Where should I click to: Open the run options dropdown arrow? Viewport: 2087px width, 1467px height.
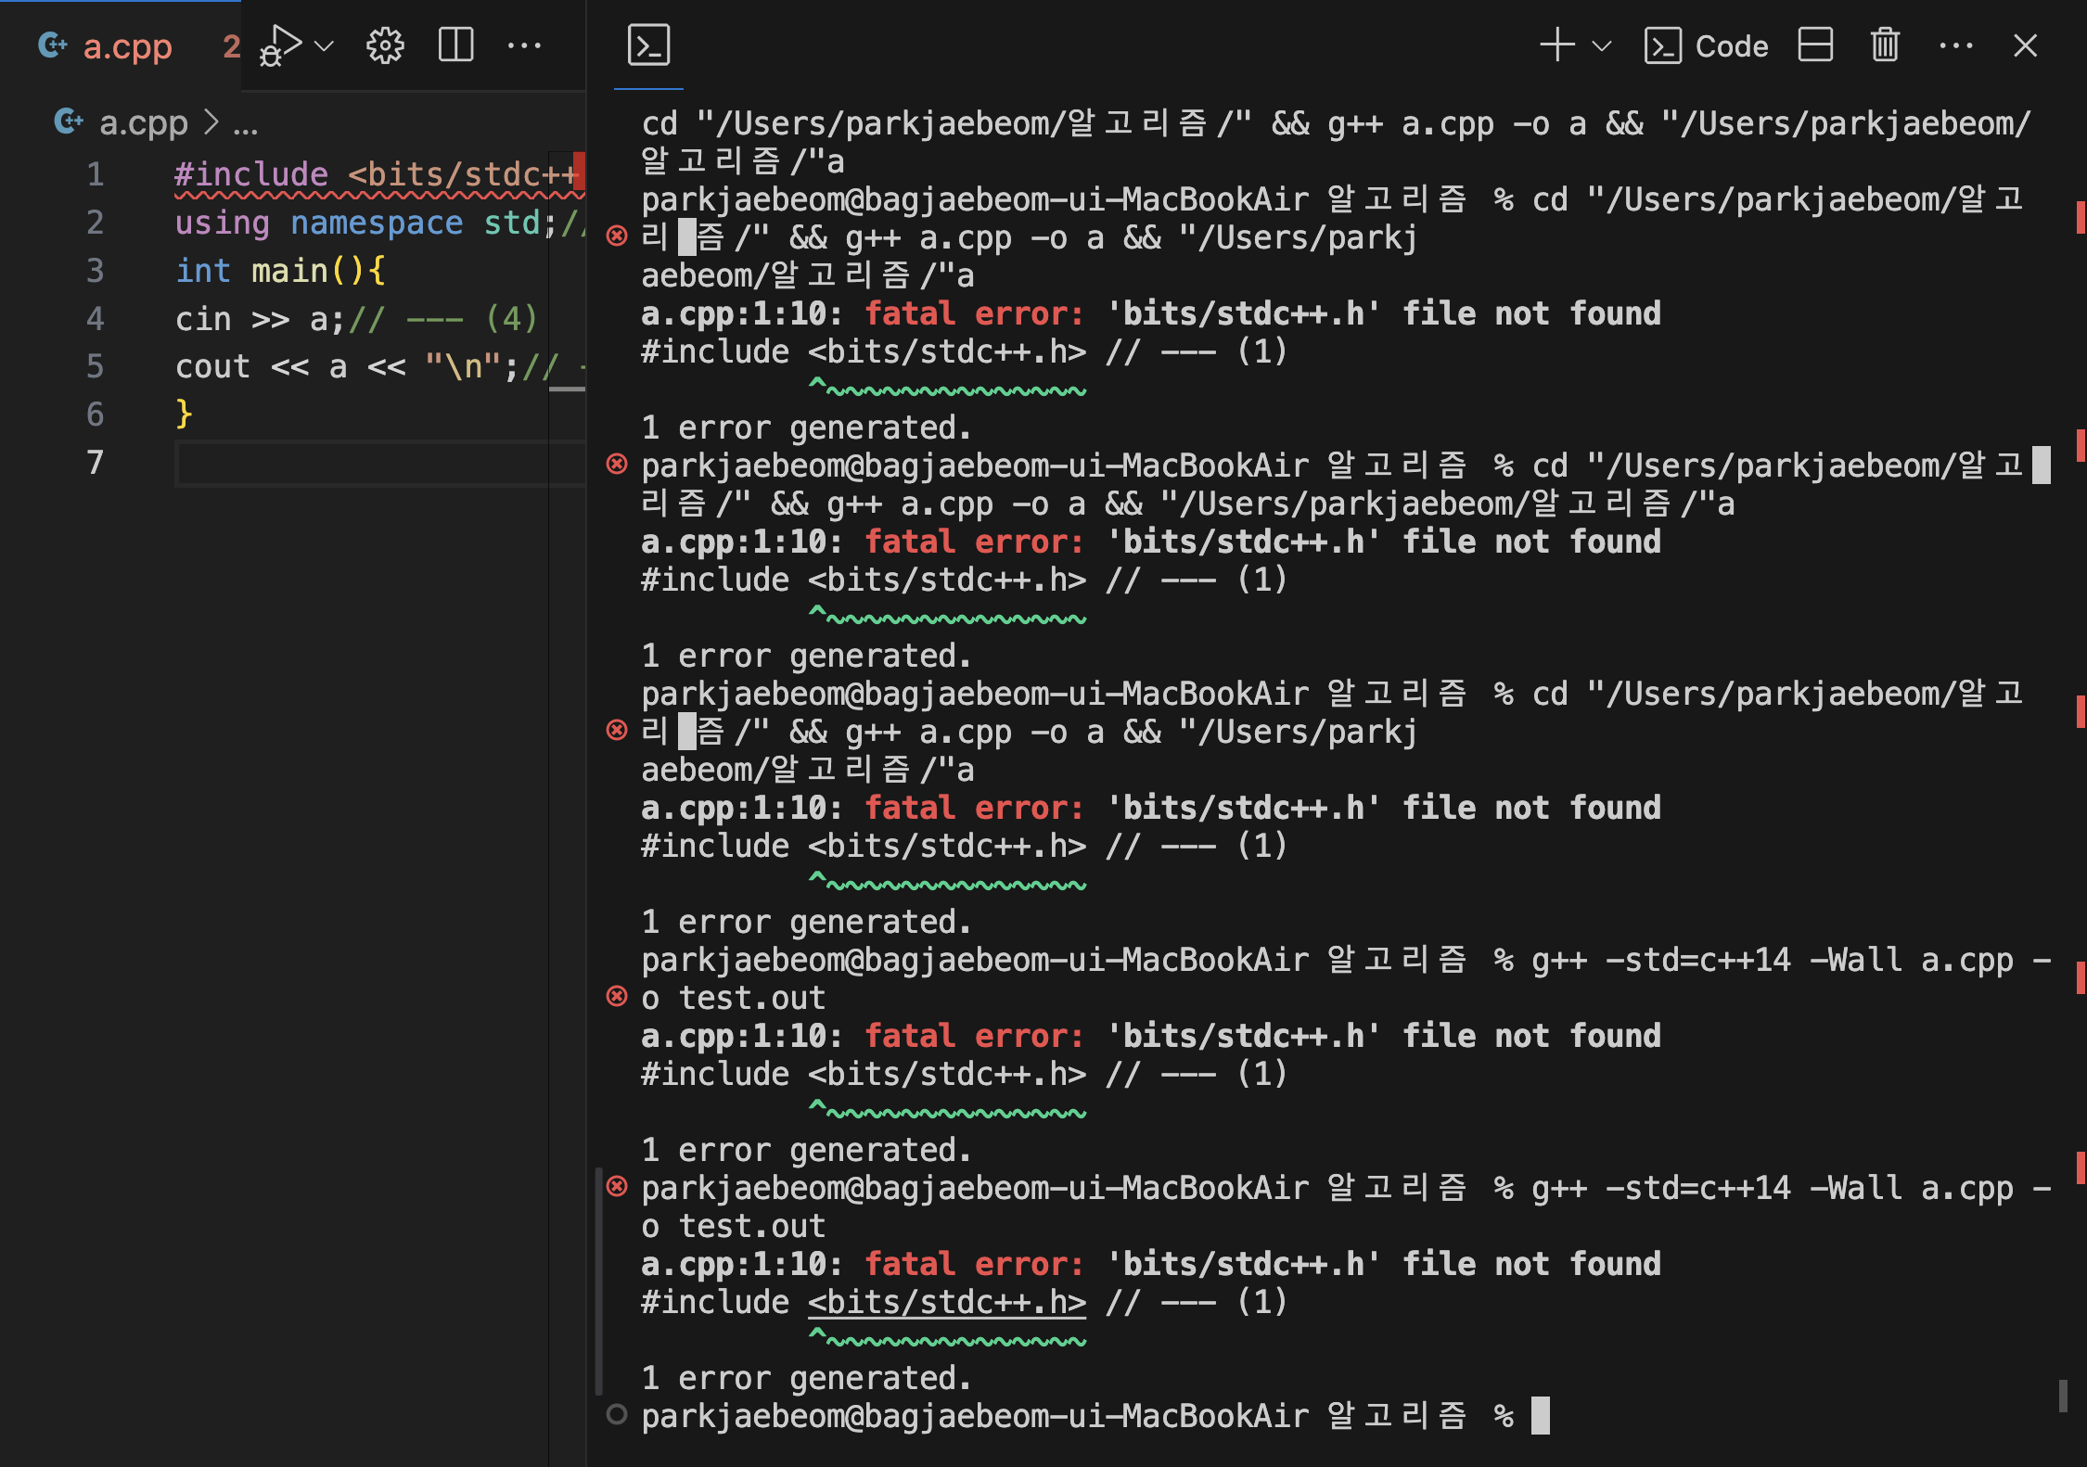[x=324, y=45]
